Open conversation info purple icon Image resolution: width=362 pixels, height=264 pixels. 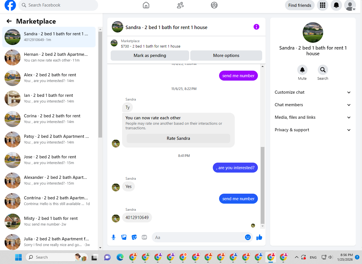256,27
